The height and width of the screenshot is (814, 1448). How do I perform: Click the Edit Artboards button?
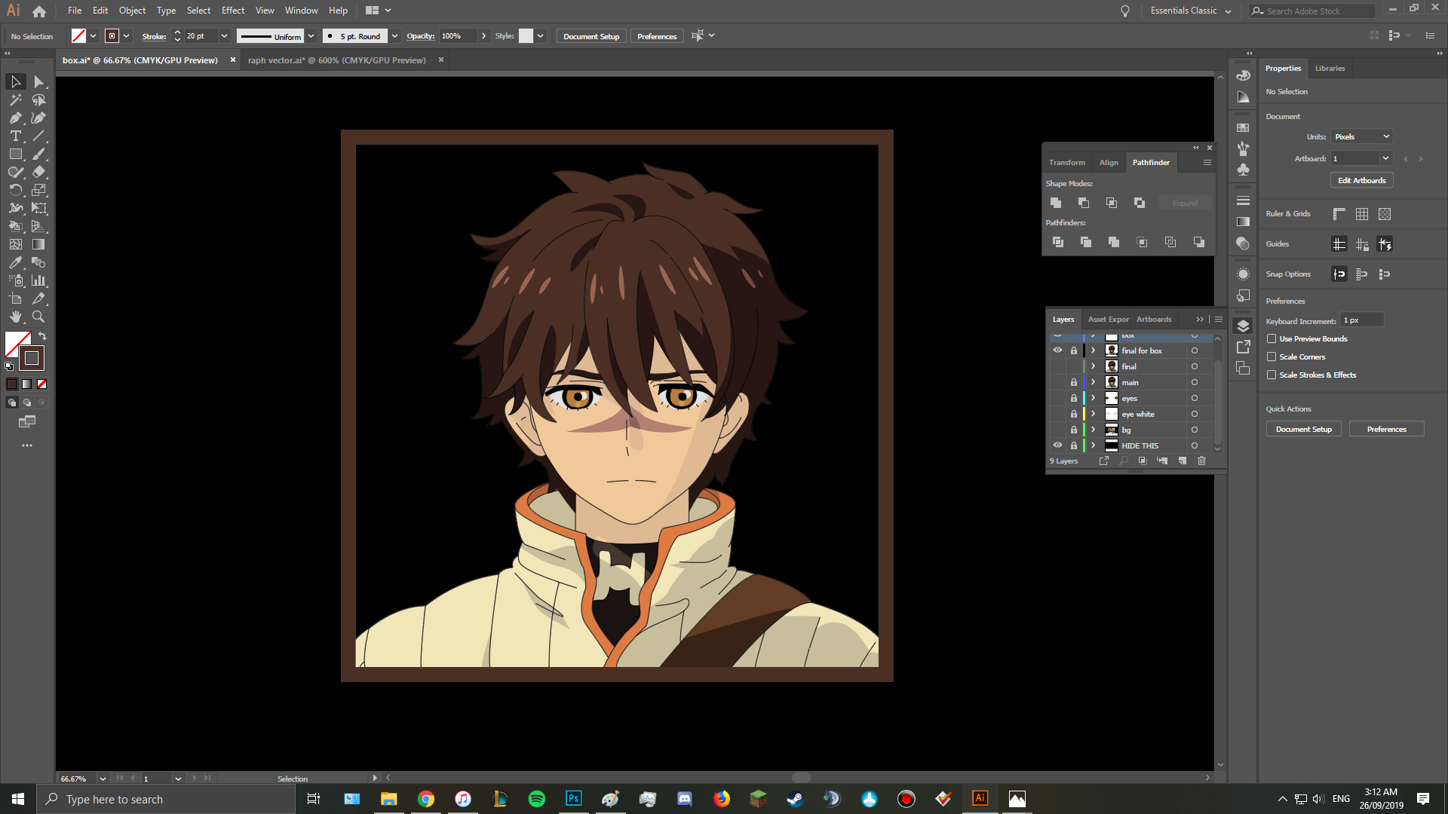[1361, 180]
